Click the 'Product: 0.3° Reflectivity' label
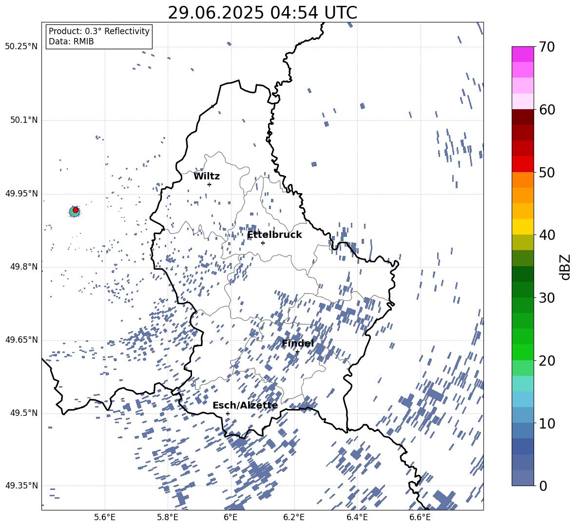 click(x=99, y=31)
